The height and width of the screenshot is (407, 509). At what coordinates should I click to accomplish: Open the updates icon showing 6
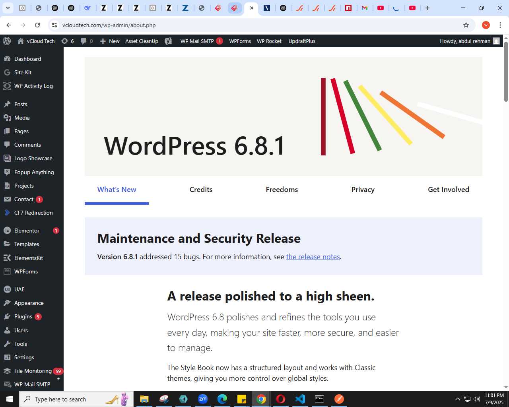pyautogui.click(x=68, y=41)
